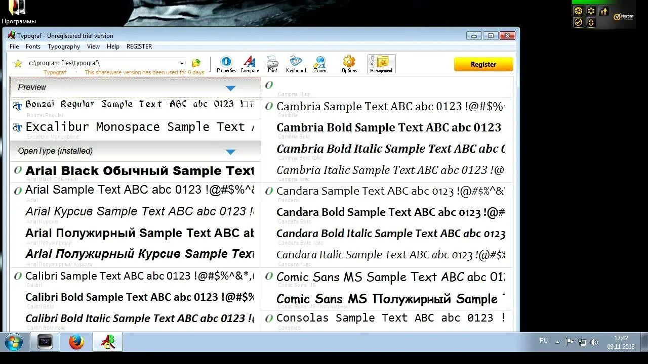Click the Consolas OpenType icon

pyautogui.click(x=269, y=318)
